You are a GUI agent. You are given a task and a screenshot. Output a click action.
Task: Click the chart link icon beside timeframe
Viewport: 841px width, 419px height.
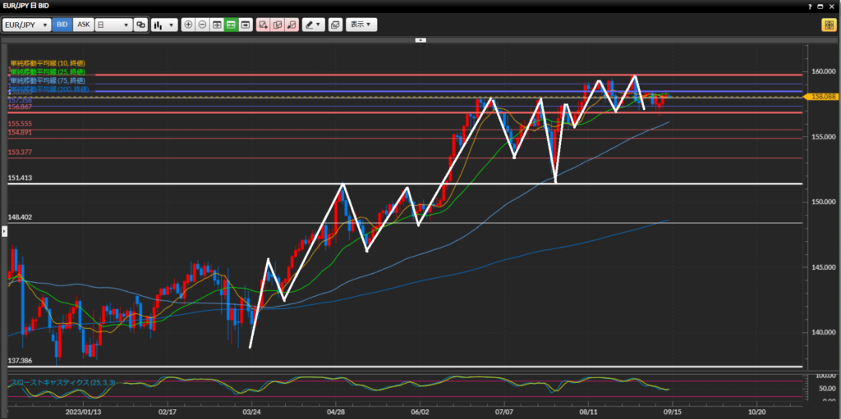pyautogui.click(x=140, y=25)
